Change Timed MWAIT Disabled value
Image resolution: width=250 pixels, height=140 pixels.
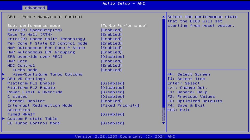coord(113,114)
